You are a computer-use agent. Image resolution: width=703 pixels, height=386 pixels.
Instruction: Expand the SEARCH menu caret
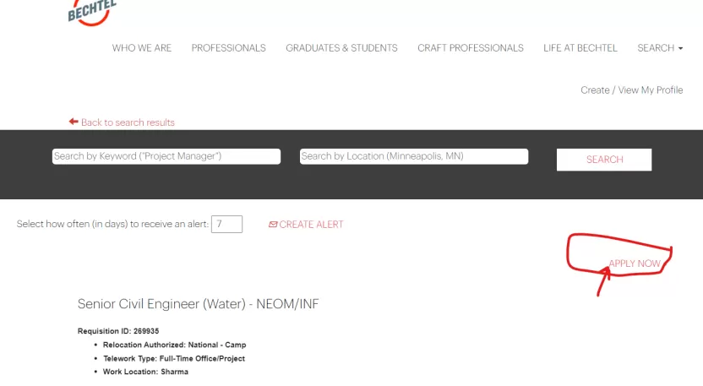click(x=680, y=49)
